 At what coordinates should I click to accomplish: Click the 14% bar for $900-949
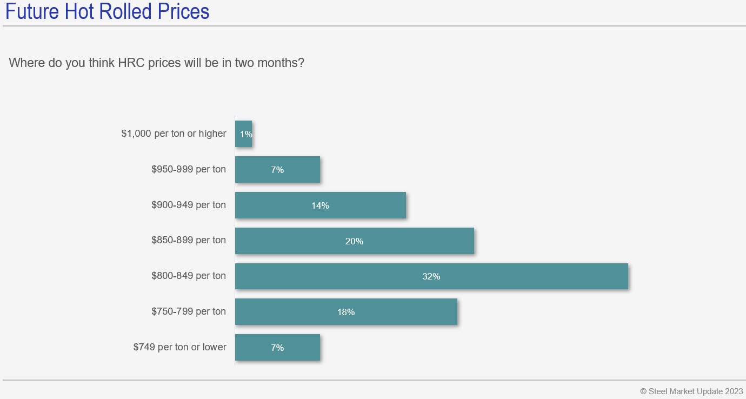[320, 205]
